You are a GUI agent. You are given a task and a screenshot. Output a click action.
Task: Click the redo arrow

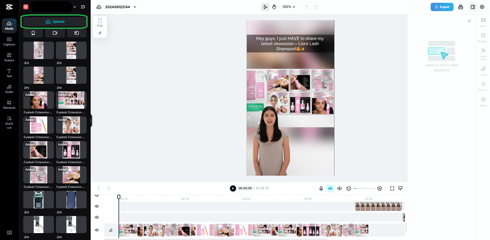(317, 7)
